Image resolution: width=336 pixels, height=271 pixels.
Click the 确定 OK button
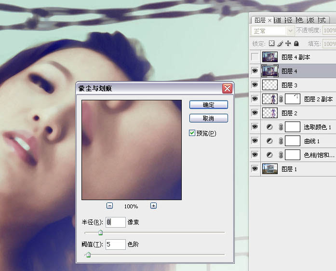point(208,105)
